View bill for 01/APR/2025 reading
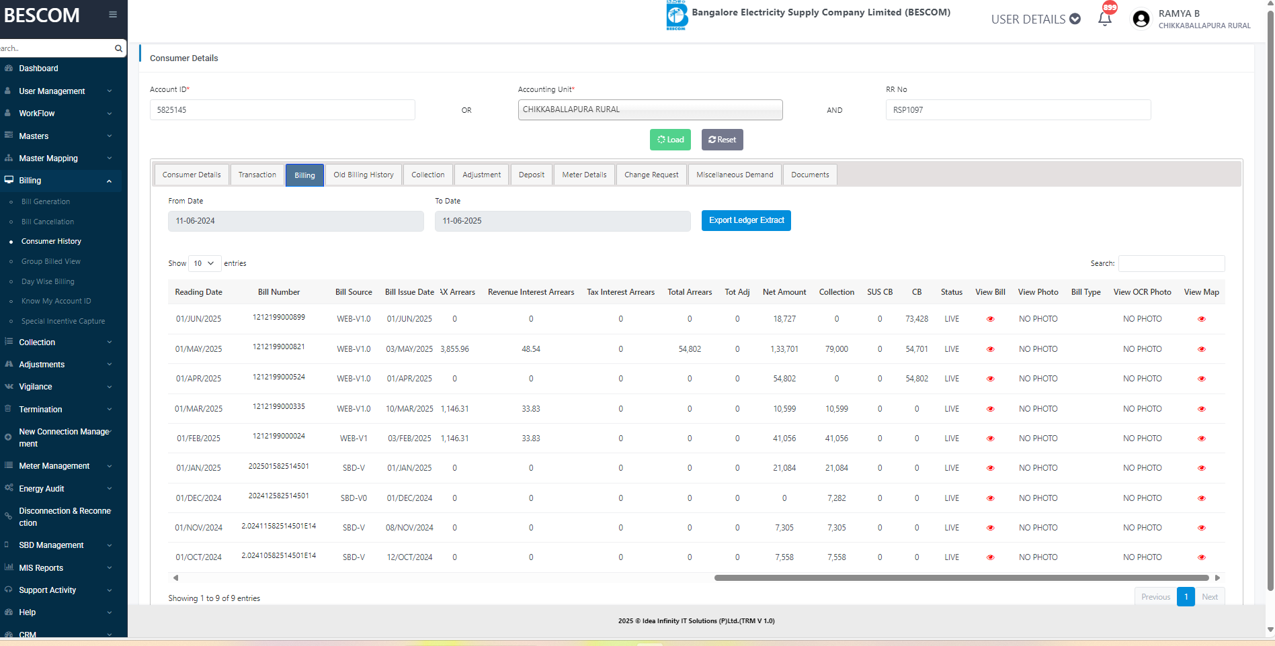 coord(990,379)
